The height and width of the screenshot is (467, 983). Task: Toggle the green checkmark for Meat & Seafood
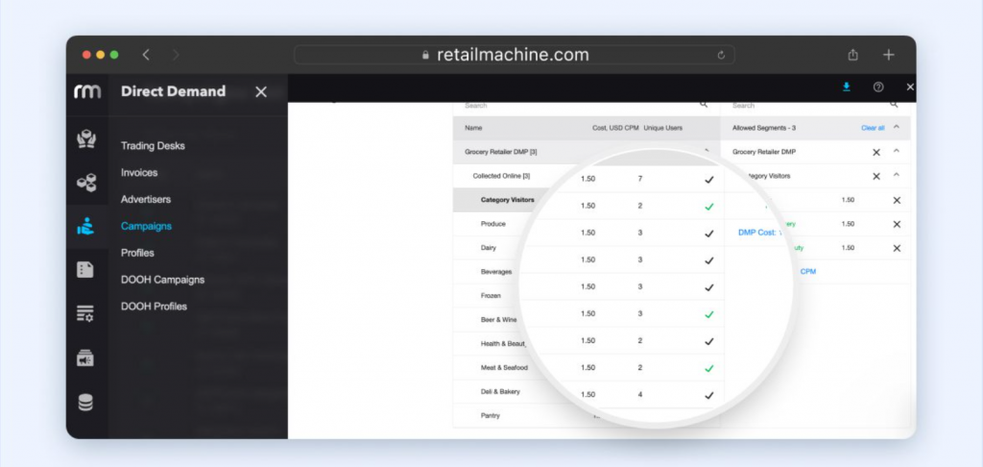(x=708, y=368)
